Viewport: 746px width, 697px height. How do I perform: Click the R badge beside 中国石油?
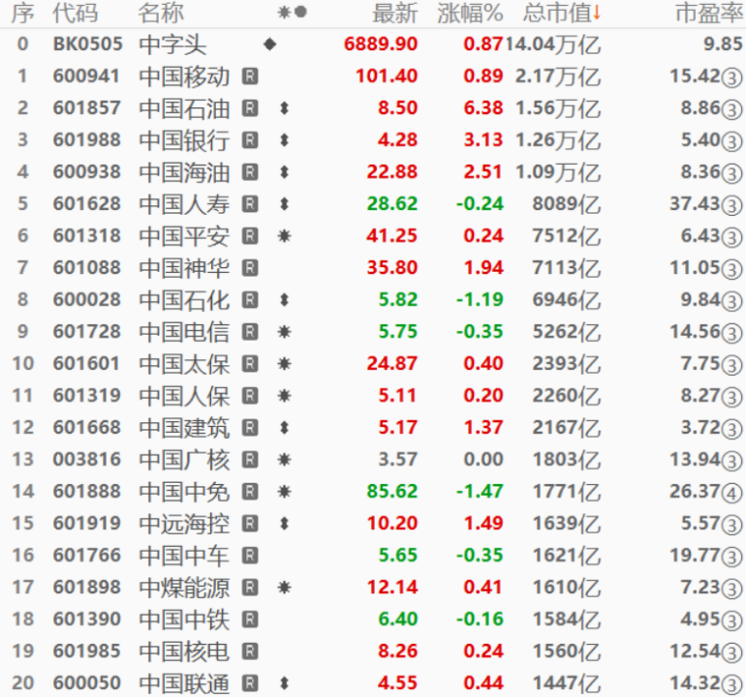[250, 108]
